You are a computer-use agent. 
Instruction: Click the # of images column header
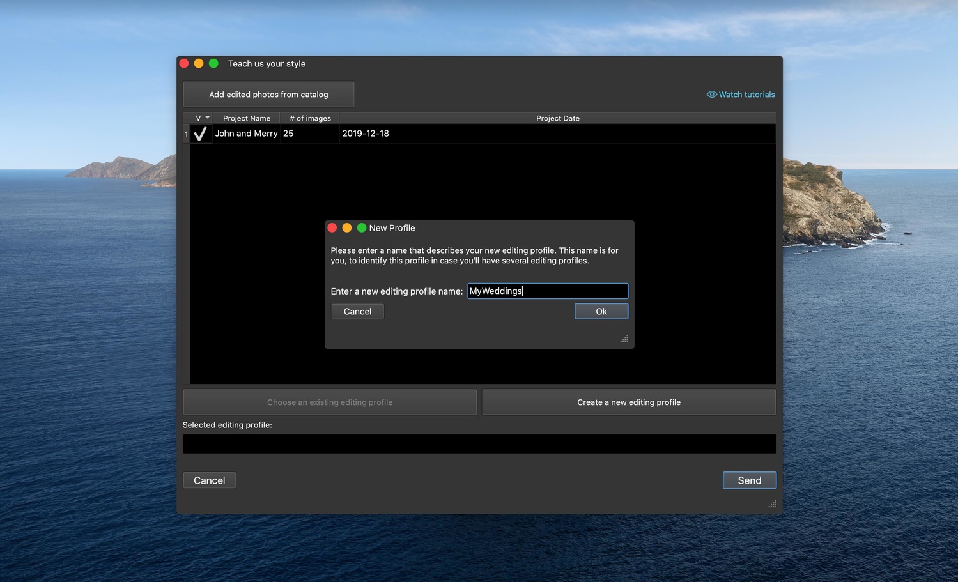309,118
